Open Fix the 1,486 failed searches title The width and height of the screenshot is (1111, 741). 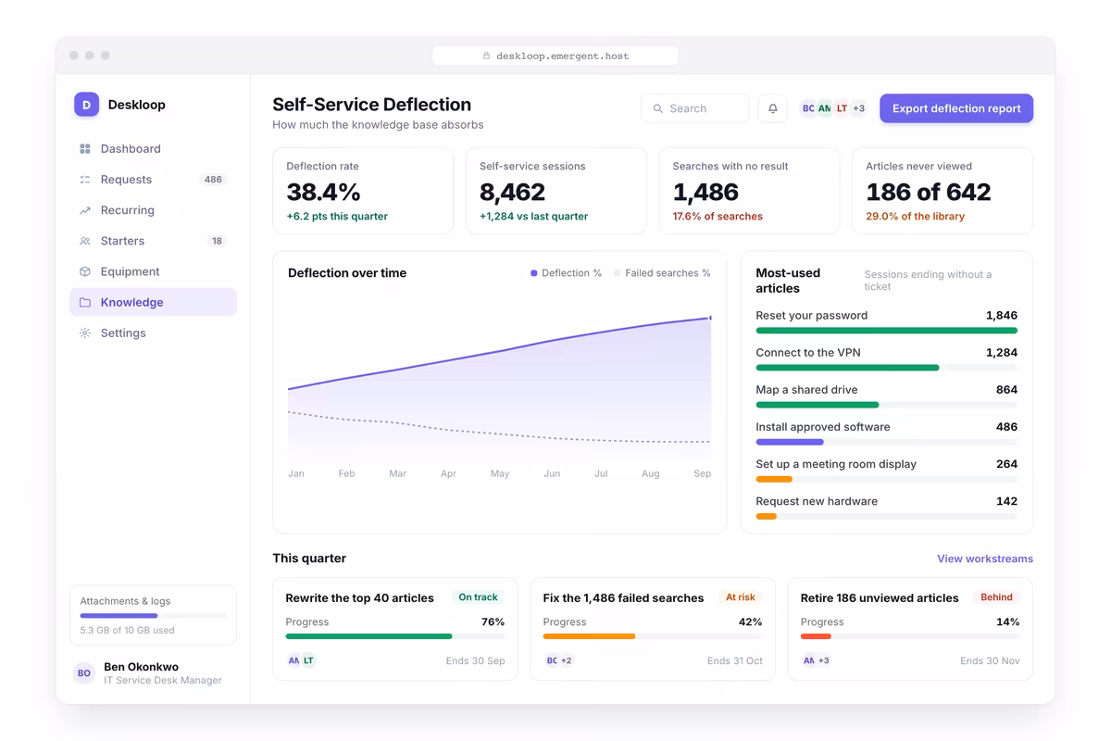pyautogui.click(x=623, y=598)
